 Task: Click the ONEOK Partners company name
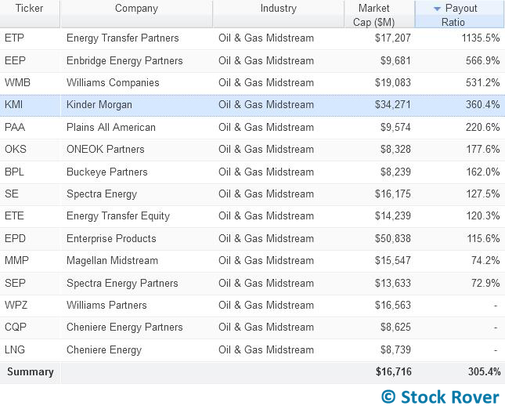[x=106, y=150]
